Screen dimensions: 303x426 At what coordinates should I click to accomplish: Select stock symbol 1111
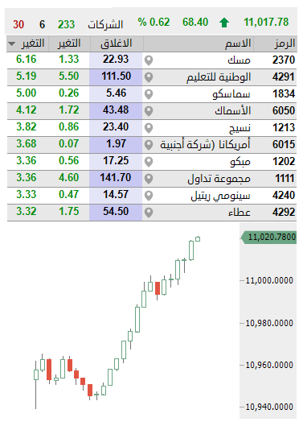point(285,178)
